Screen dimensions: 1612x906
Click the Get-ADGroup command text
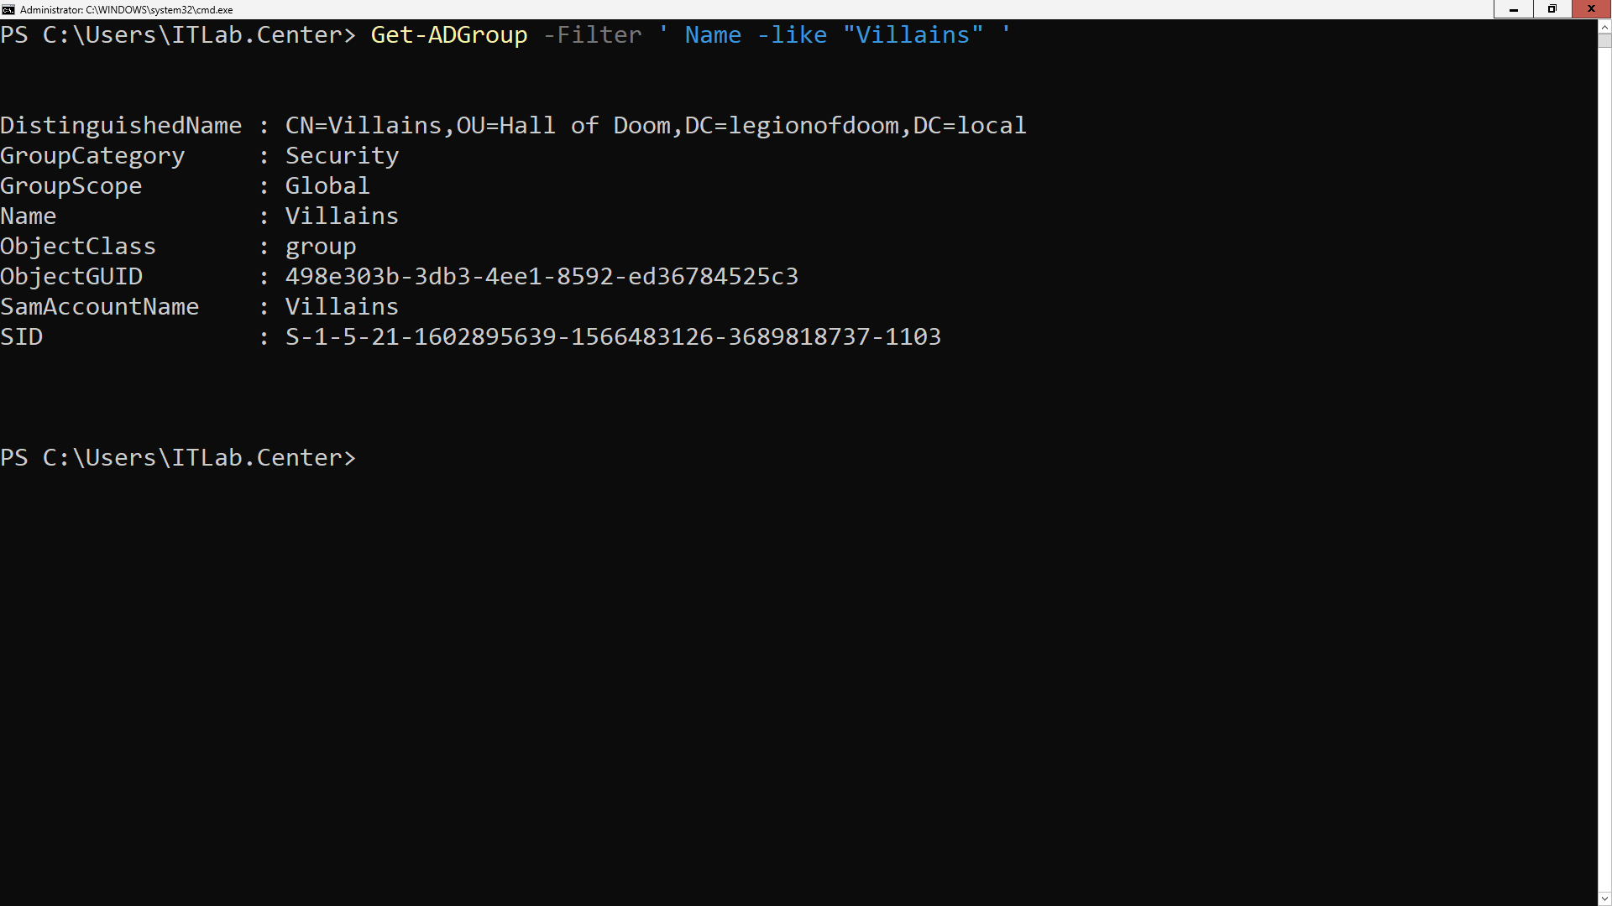coord(448,35)
